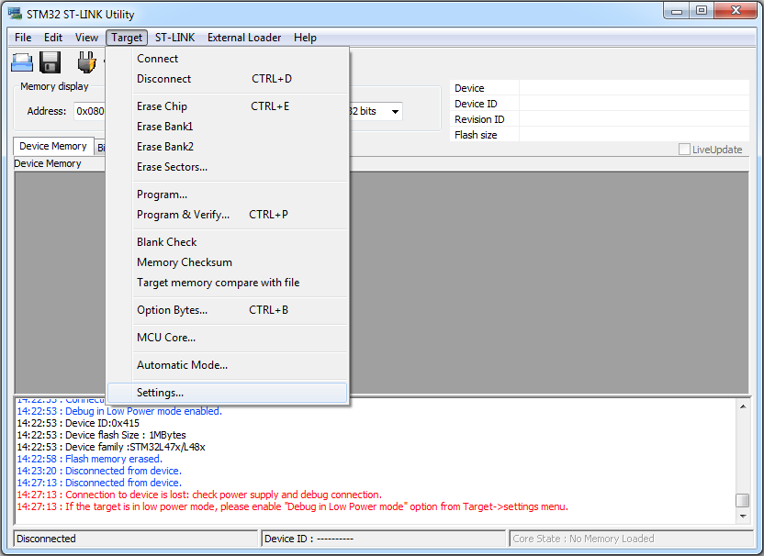The width and height of the screenshot is (764, 556).
Task: Open the Help menu
Action: 305,38
